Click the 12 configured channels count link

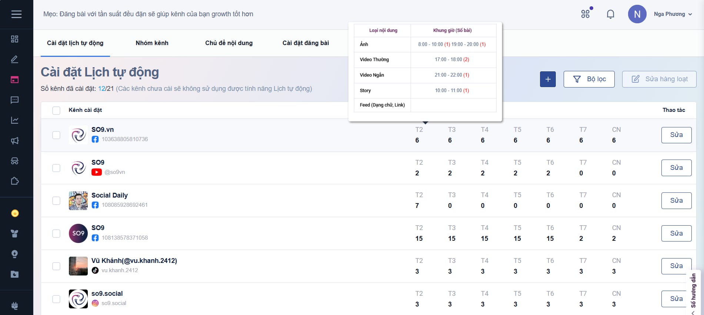pyautogui.click(x=101, y=89)
